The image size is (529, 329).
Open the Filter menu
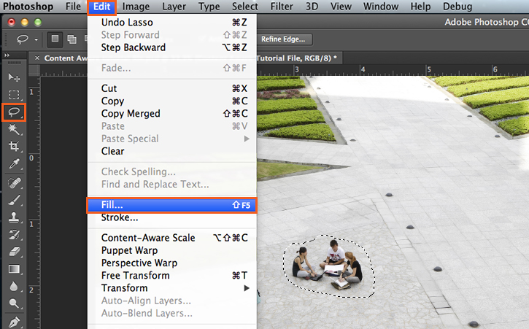(282, 7)
